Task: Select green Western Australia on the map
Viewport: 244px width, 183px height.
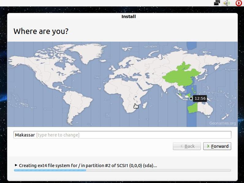Action: coord(192,108)
